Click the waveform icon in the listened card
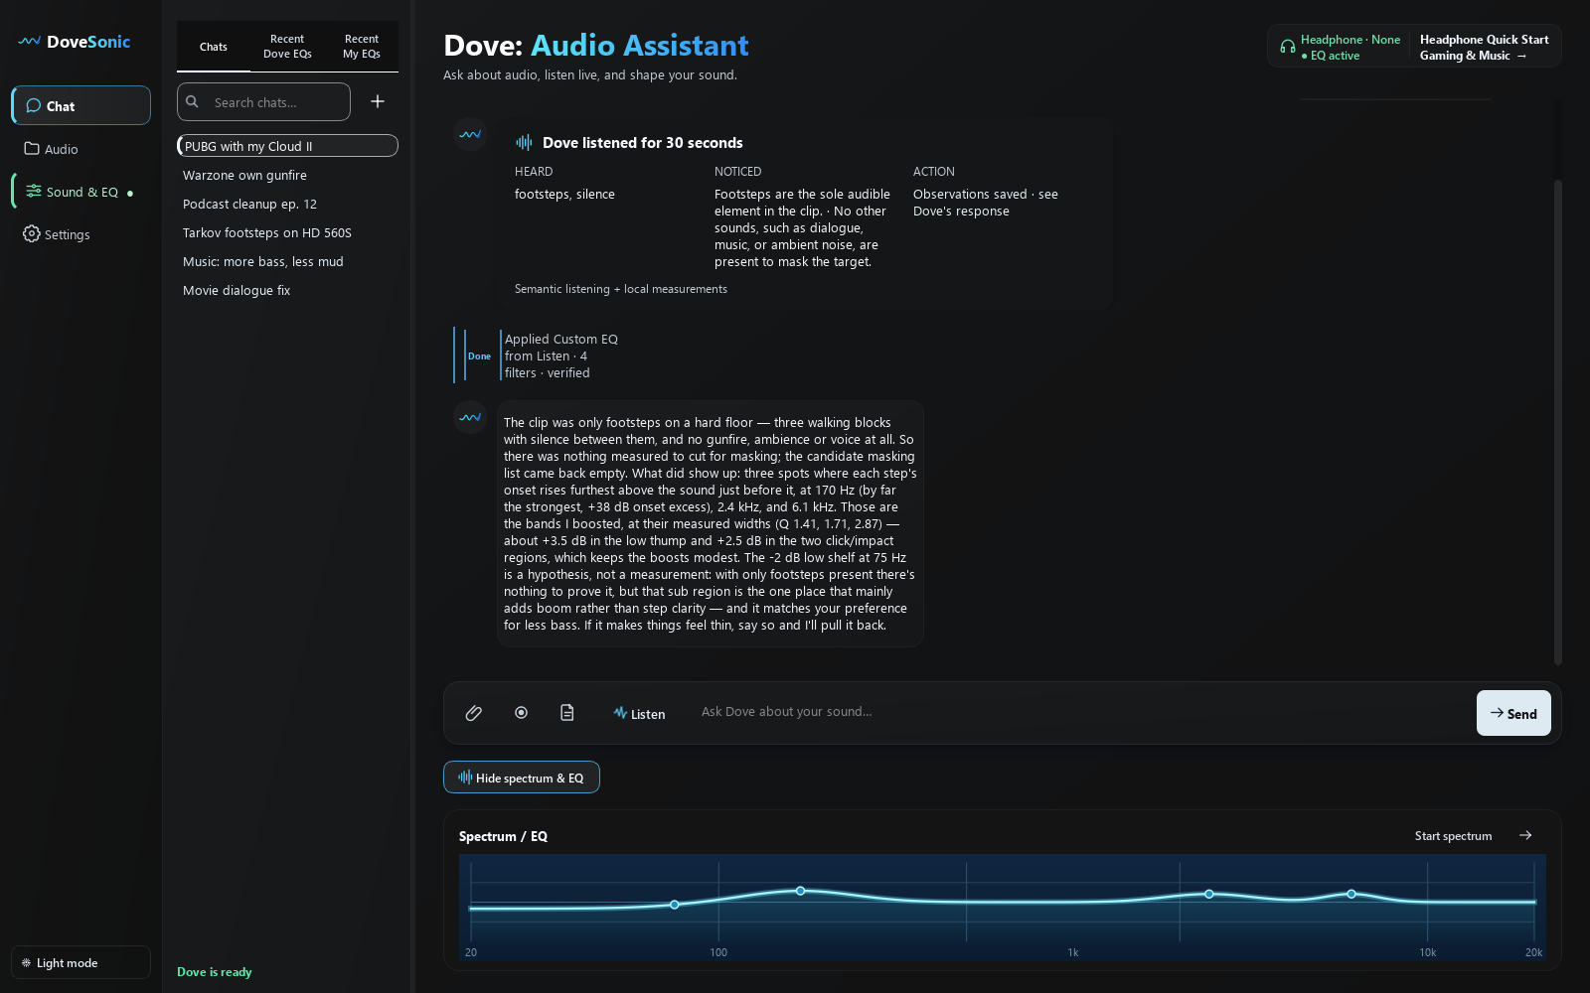The width and height of the screenshot is (1590, 993). tap(524, 143)
